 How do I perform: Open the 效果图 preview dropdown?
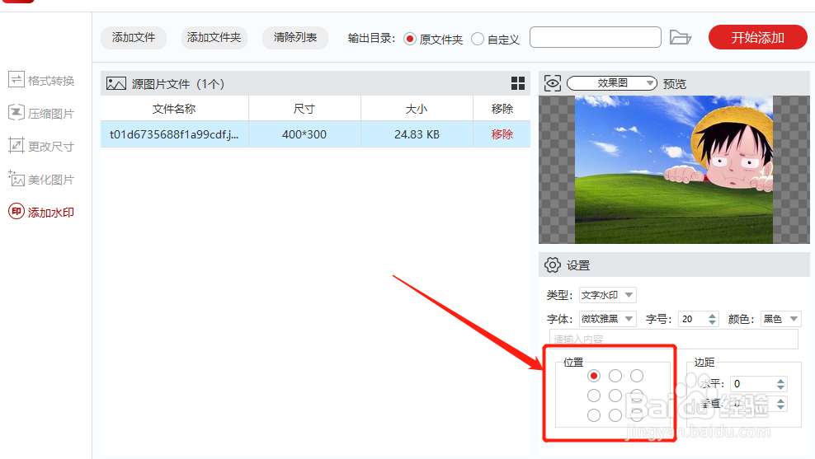[612, 83]
